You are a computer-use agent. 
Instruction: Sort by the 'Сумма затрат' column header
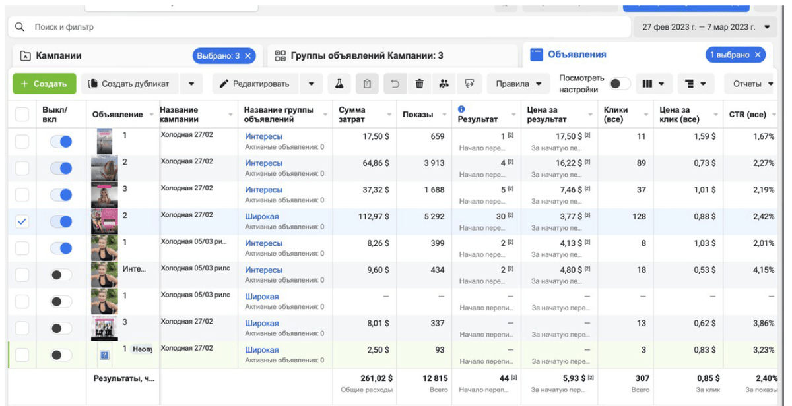pyautogui.click(x=364, y=115)
